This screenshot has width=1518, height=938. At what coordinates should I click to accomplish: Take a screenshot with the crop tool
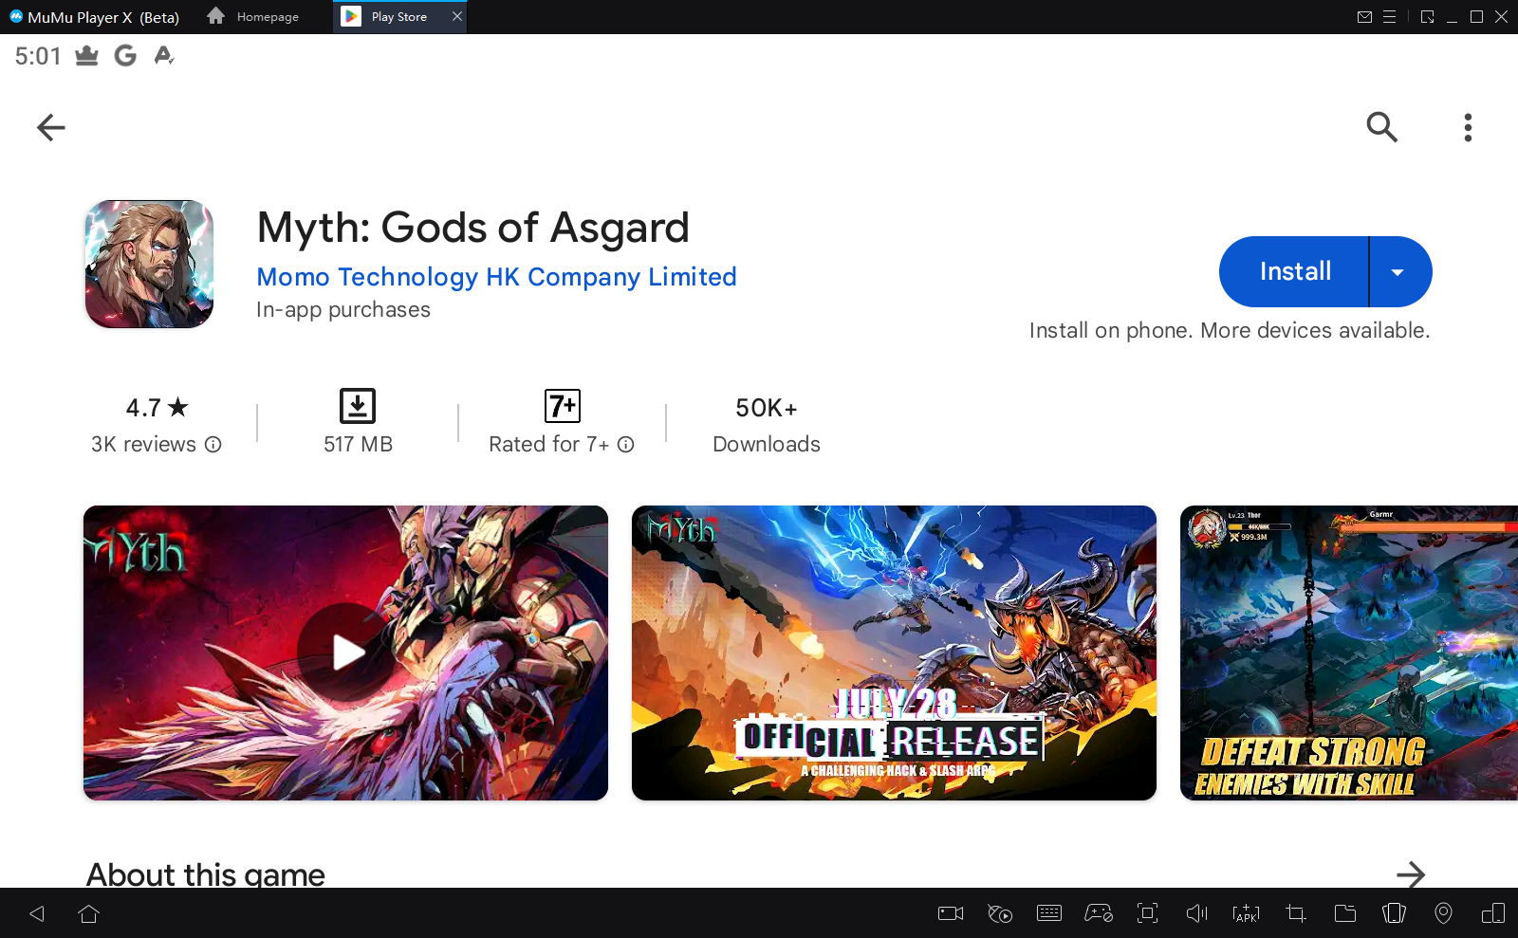pos(1294,913)
